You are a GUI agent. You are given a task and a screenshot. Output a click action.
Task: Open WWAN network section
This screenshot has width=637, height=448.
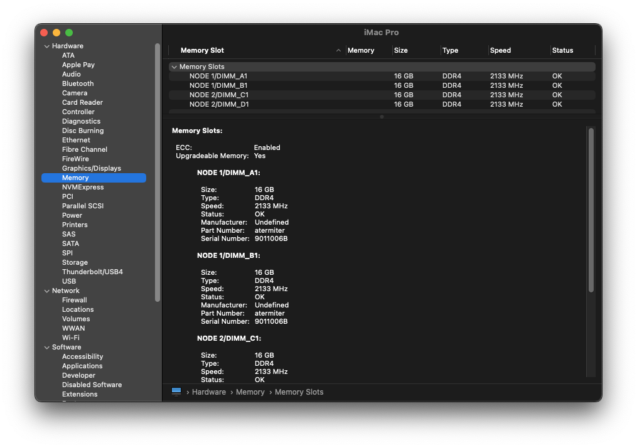pos(73,328)
